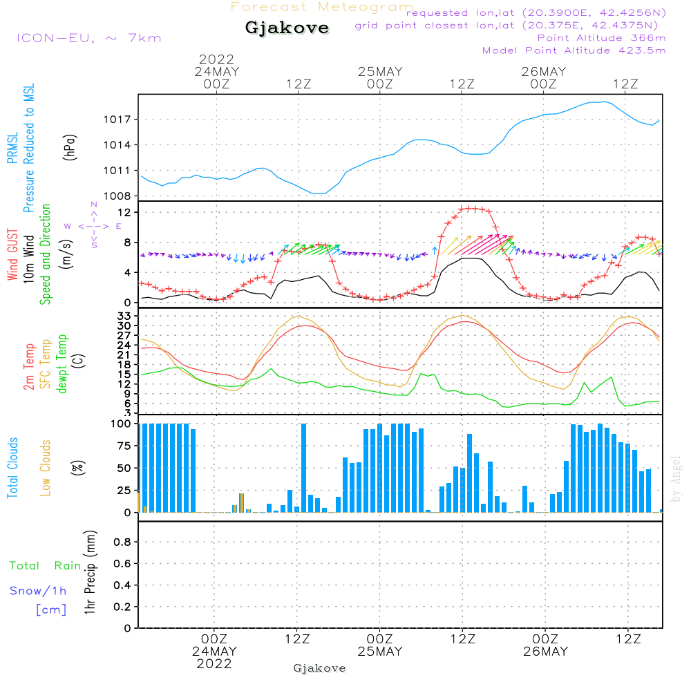Image resolution: width=691 pixels, height=691 pixels.
Task: Select the 1008 pressure tick label
Action: pos(117,196)
